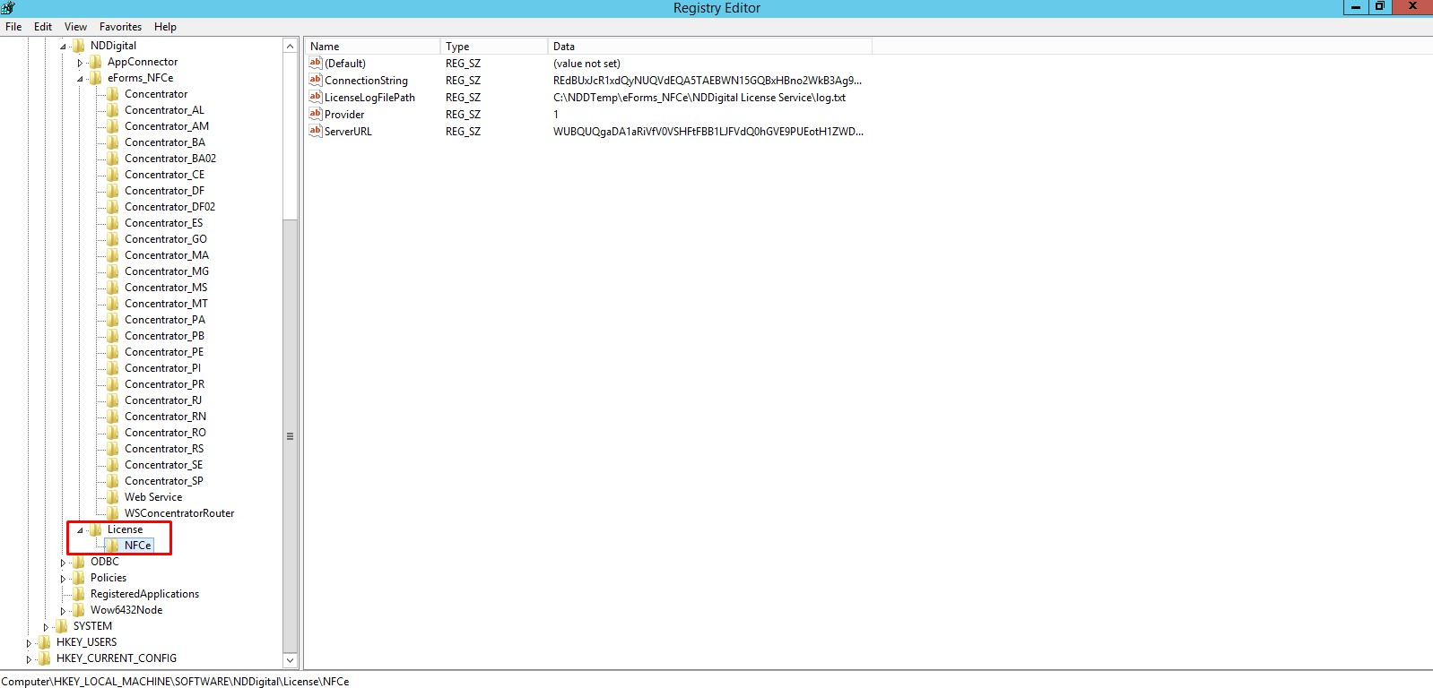Click the folder icon of AppConnector key
The height and width of the screenshot is (688, 1433).
tap(96, 62)
